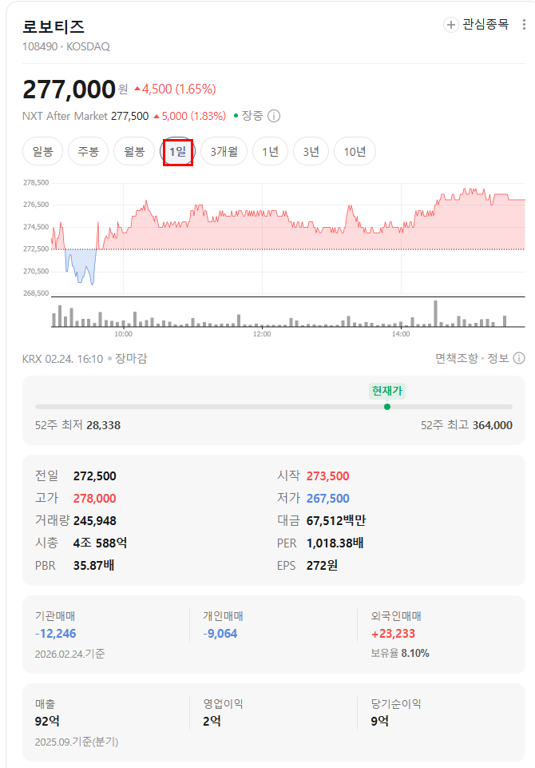Click the 저가 267,500 value
This screenshot has height=768, width=535.
pyautogui.click(x=328, y=499)
